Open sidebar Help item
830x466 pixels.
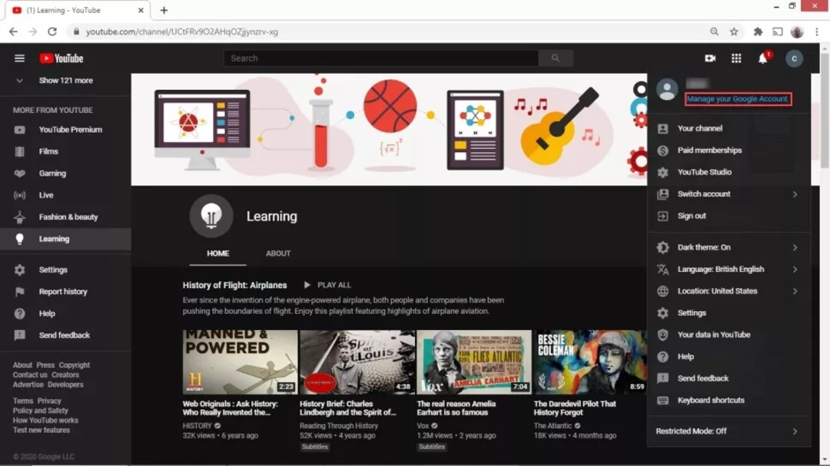click(65, 314)
